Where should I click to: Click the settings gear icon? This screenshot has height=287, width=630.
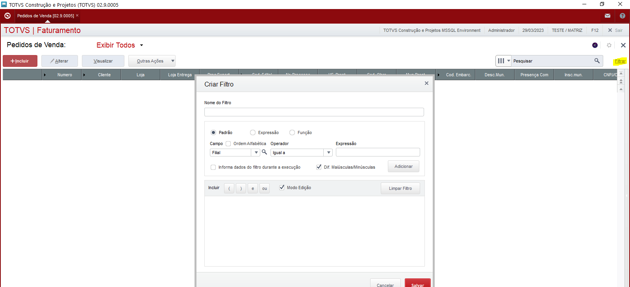pos(609,45)
